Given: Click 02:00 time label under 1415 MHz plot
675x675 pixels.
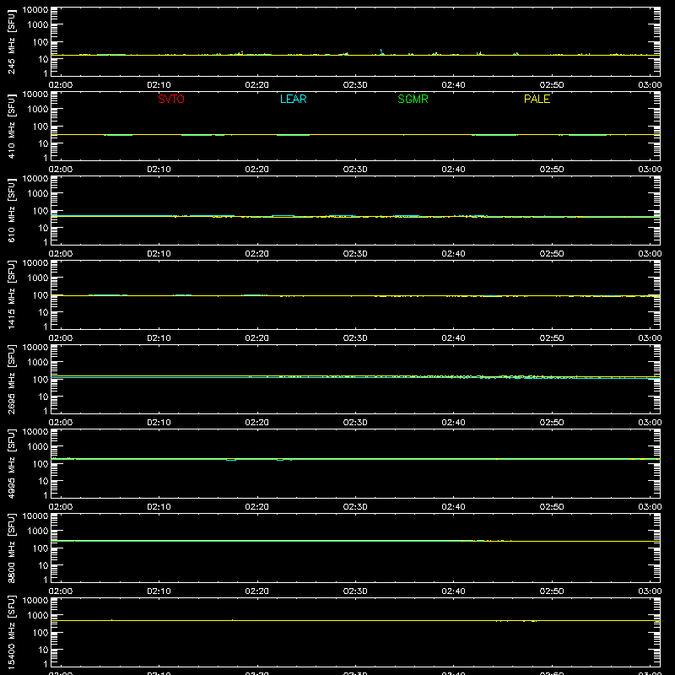Looking at the screenshot, I should [61, 338].
